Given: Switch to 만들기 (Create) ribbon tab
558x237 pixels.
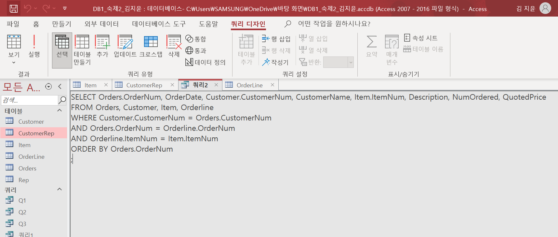Looking at the screenshot, I should click(62, 24).
